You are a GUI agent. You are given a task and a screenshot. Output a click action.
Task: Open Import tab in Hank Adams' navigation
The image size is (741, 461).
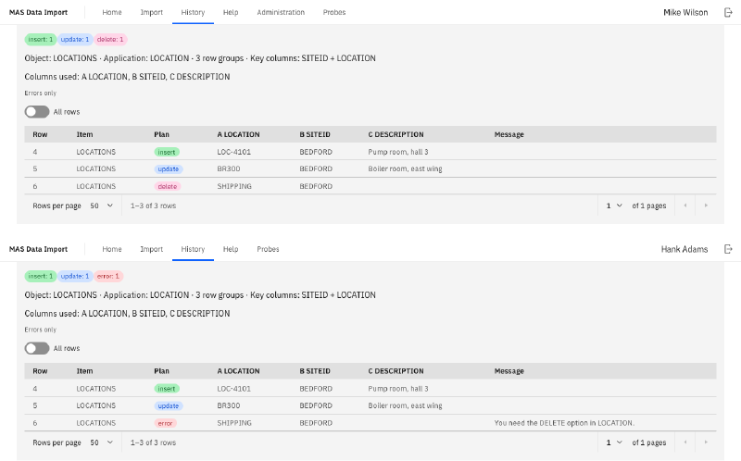[151, 249]
